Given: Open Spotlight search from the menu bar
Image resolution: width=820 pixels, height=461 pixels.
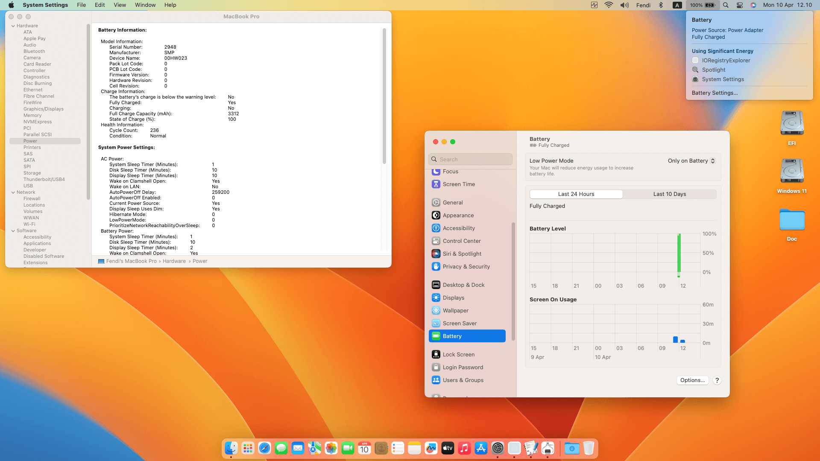Looking at the screenshot, I should click(x=726, y=5).
